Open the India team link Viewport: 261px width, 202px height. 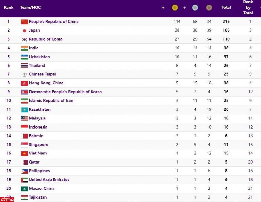(x=34, y=48)
